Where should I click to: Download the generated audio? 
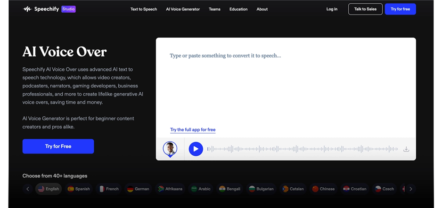click(x=406, y=149)
